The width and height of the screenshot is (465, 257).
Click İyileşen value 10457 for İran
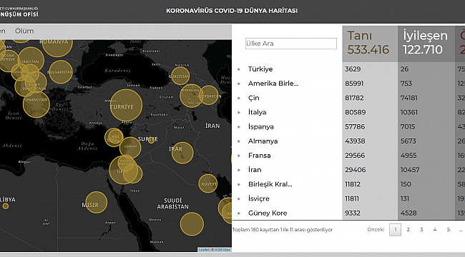410,170
